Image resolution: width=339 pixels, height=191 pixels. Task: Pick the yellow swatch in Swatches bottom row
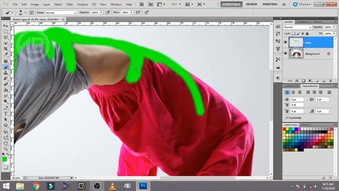tap(296, 150)
